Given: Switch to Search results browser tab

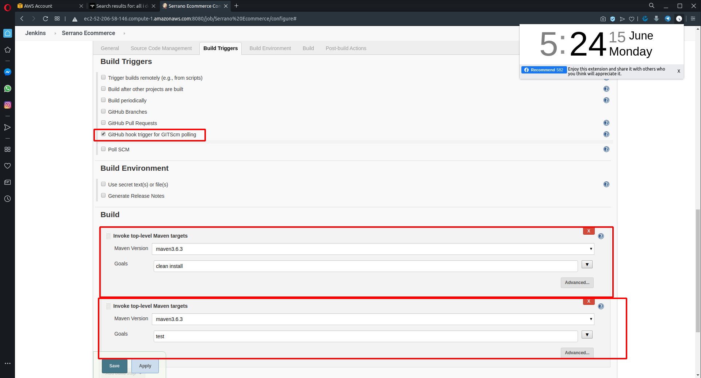Looking at the screenshot, I should (122, 6).
